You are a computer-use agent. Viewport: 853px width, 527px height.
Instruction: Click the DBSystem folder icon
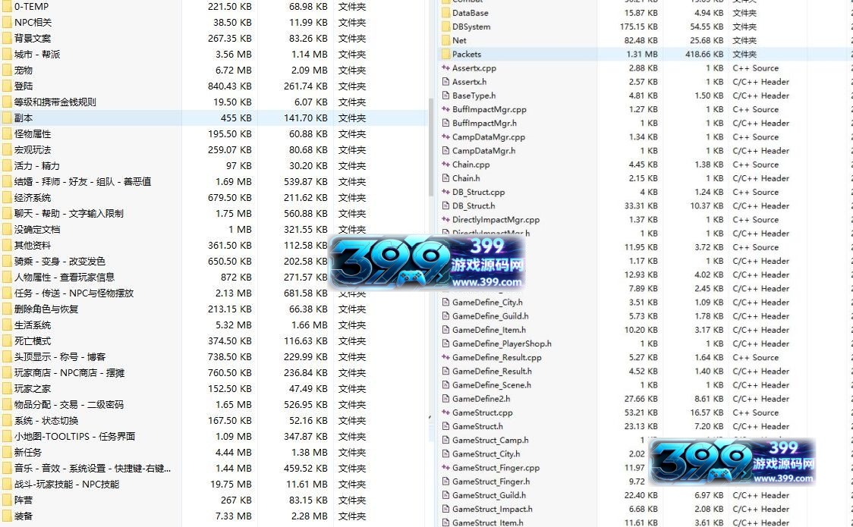point(445,26)
